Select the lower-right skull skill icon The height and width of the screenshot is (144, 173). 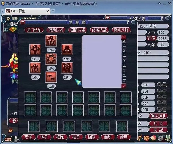[67, 68]
